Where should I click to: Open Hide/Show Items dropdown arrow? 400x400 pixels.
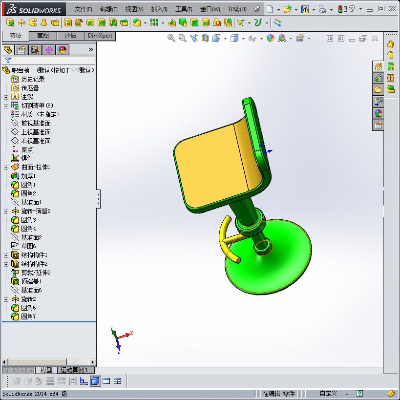261,39
